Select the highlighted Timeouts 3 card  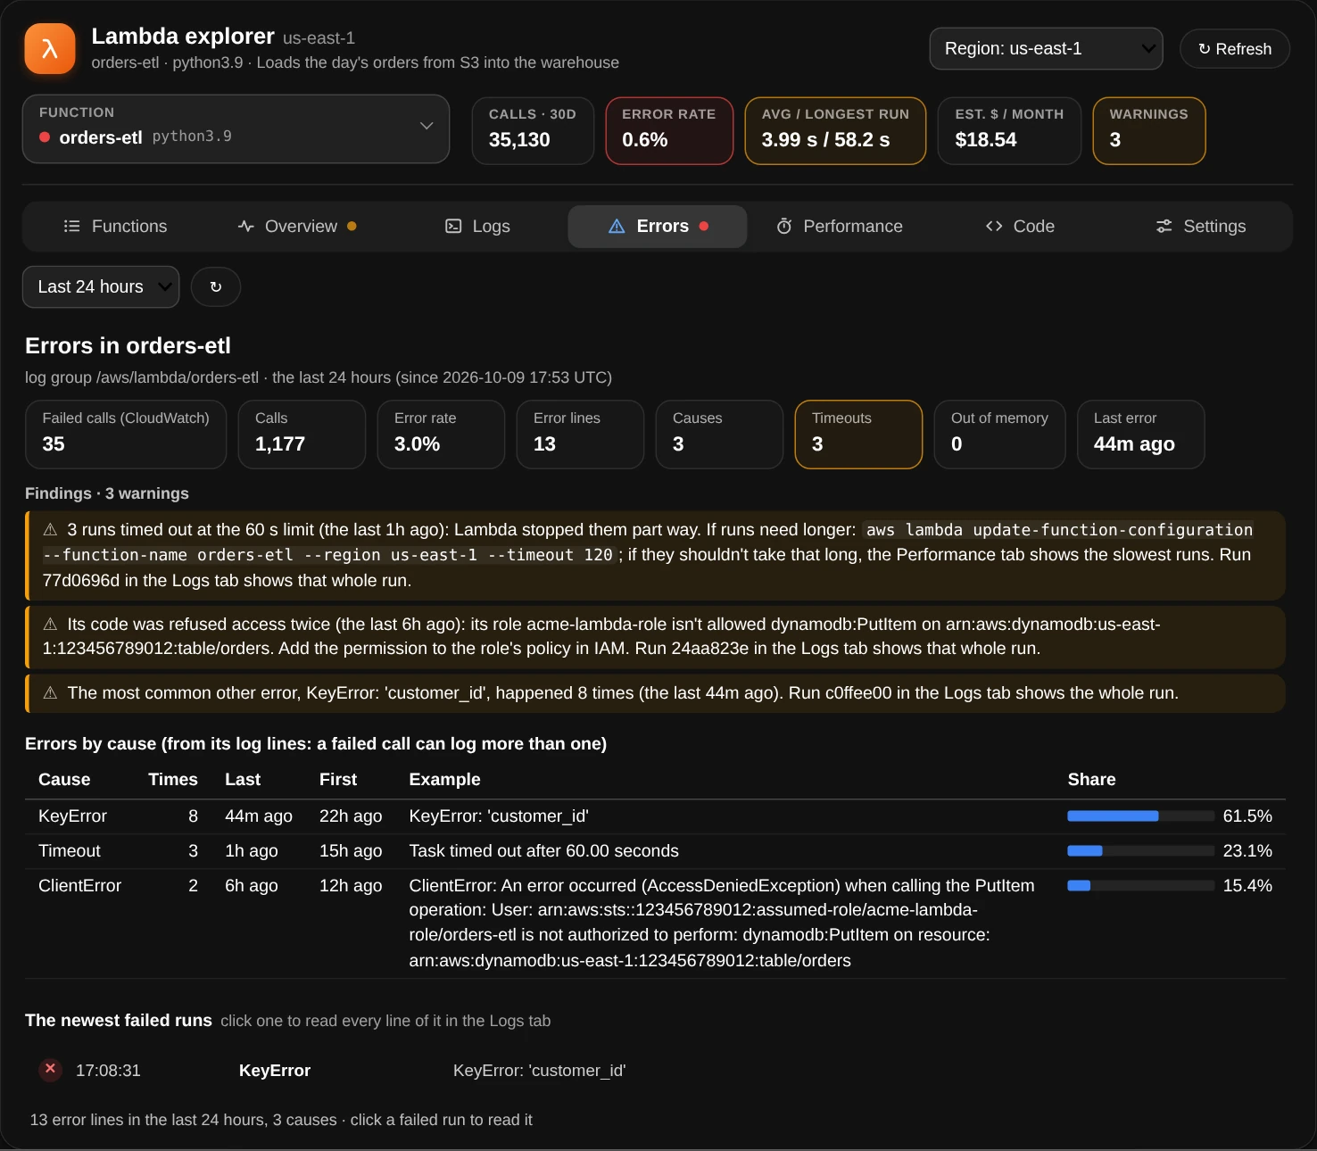point(858,435)
